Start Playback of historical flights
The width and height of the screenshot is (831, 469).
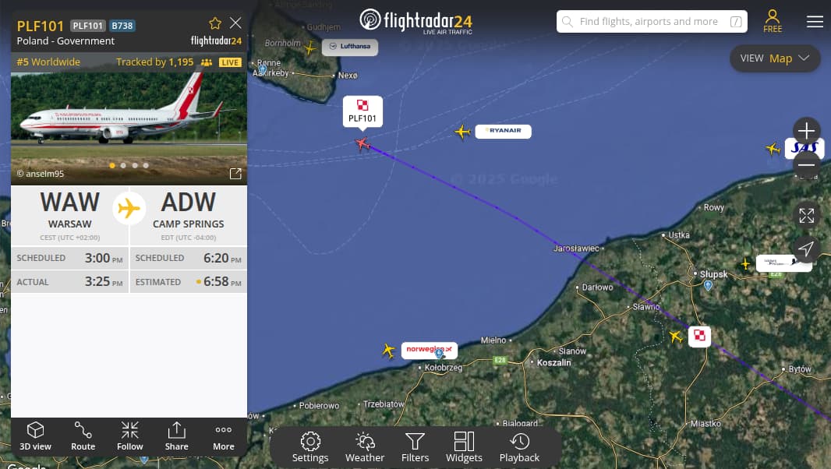[x=519, y=448]
